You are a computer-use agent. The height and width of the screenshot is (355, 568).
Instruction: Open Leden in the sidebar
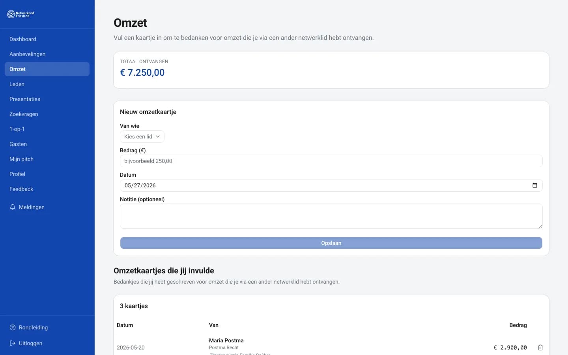point(47,84)
